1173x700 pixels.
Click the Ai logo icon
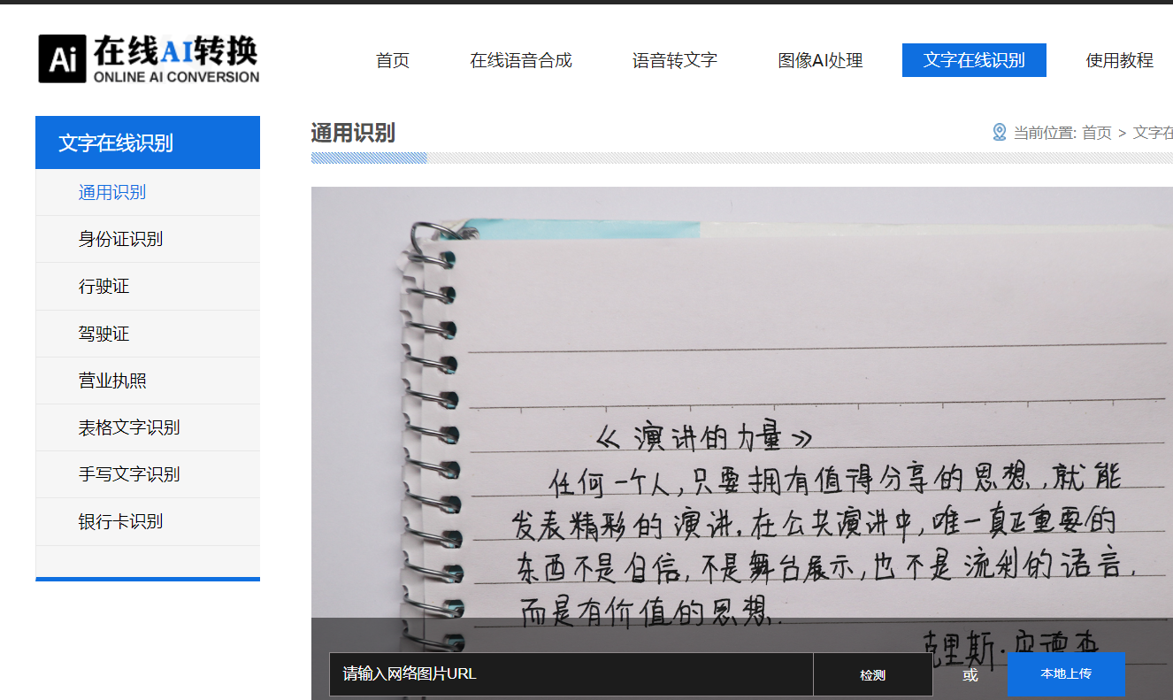tap(62, 59)
